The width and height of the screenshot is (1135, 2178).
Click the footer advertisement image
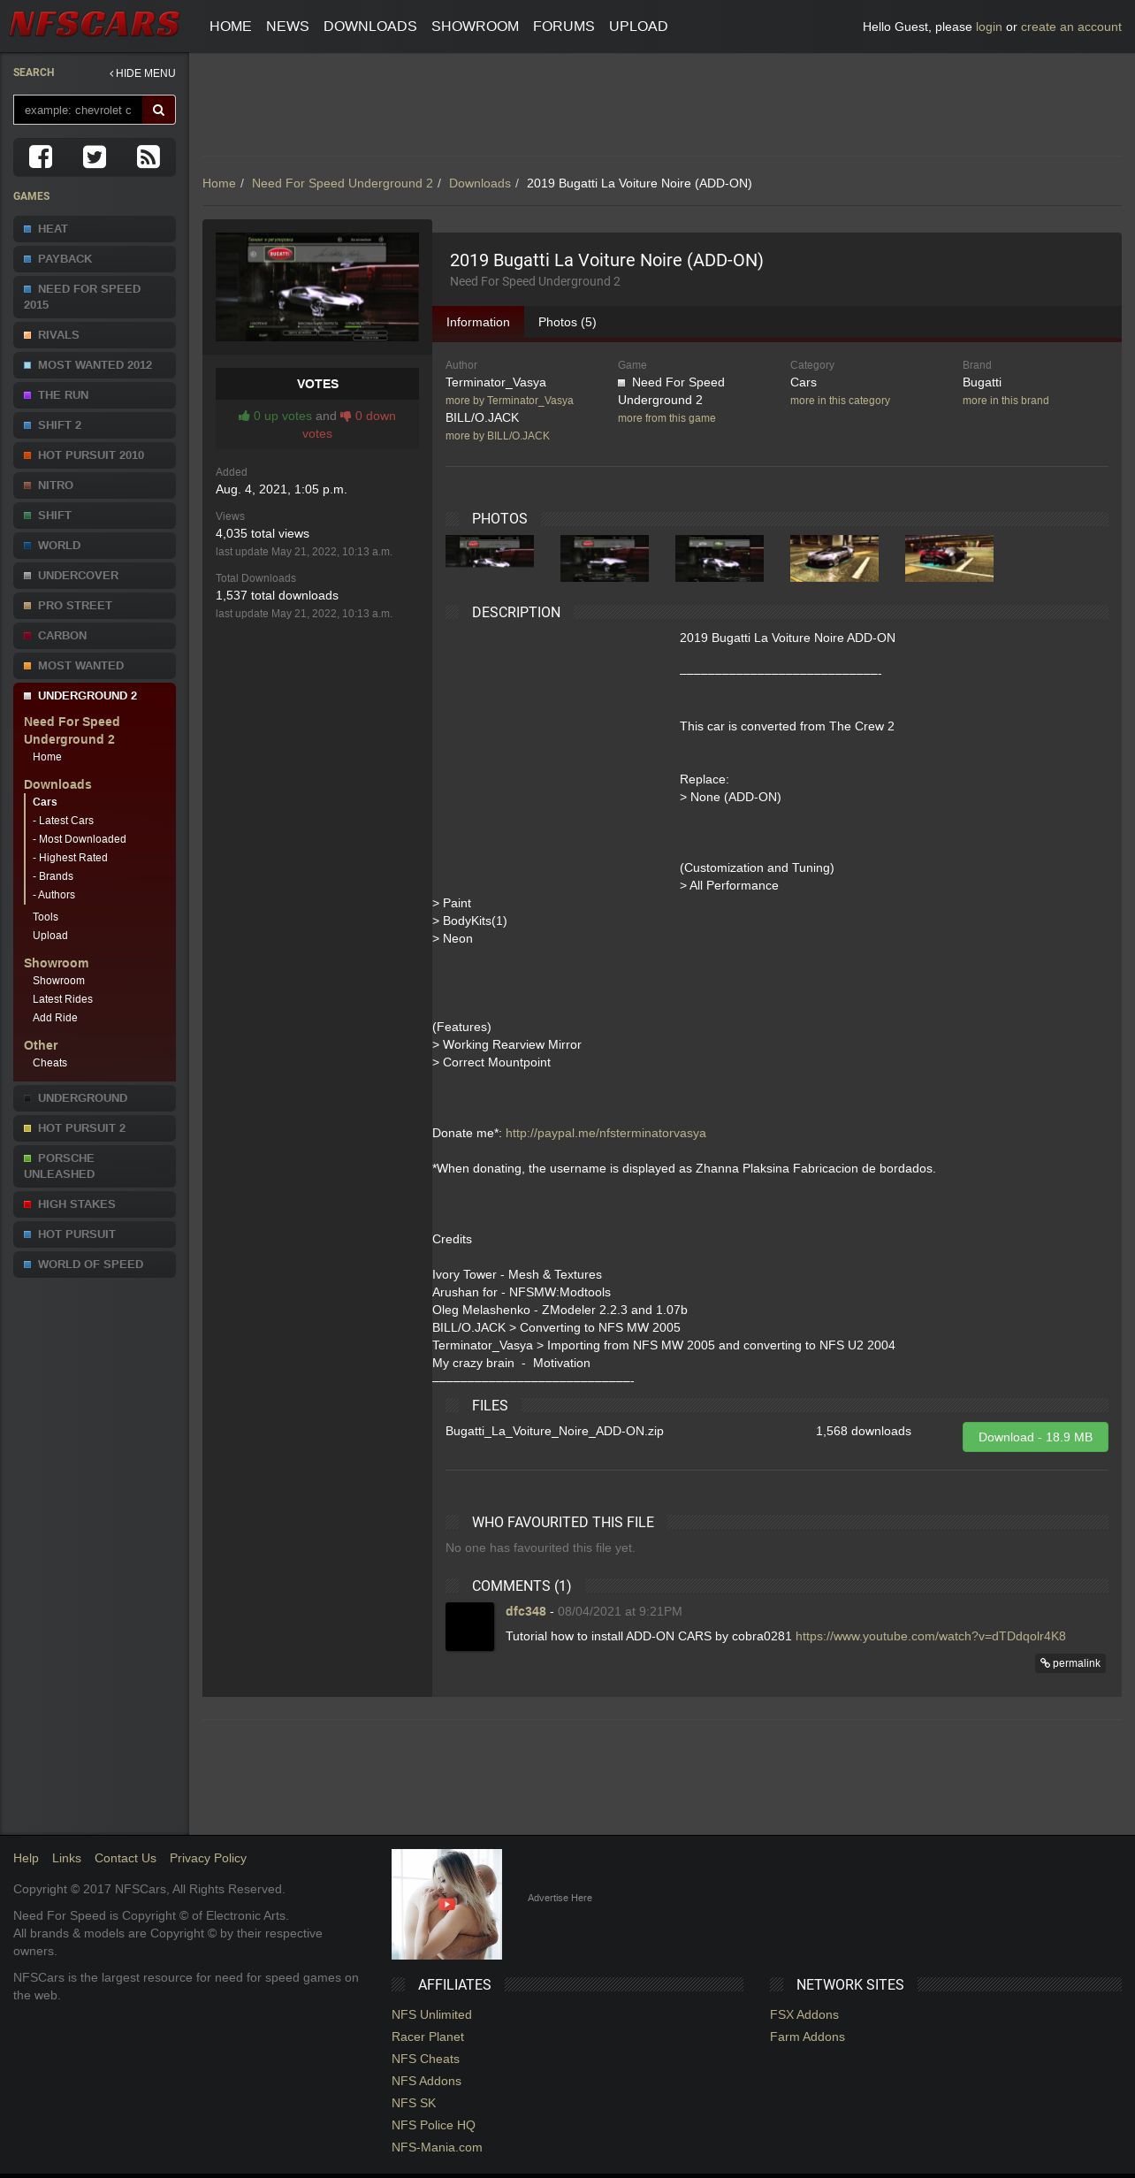pos(446,1904)
